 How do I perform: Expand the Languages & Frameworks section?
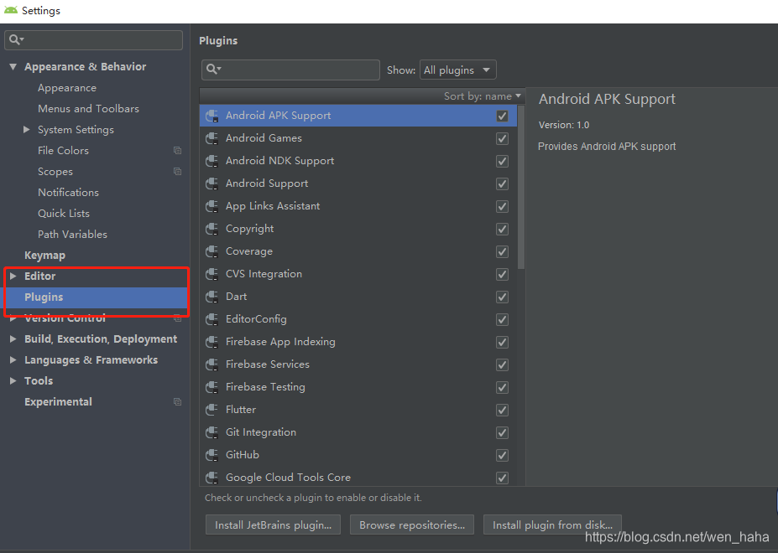pos(13,359)
